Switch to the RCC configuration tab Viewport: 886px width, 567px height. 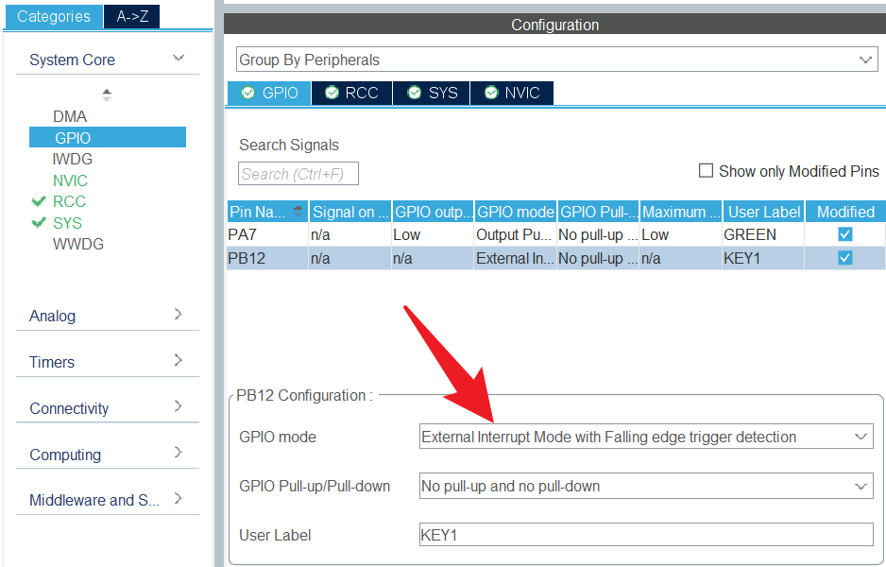351,93
